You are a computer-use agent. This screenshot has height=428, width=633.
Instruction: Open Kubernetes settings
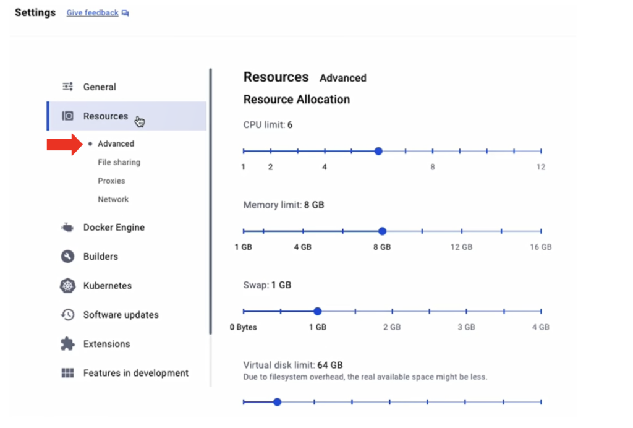point(107,285)
